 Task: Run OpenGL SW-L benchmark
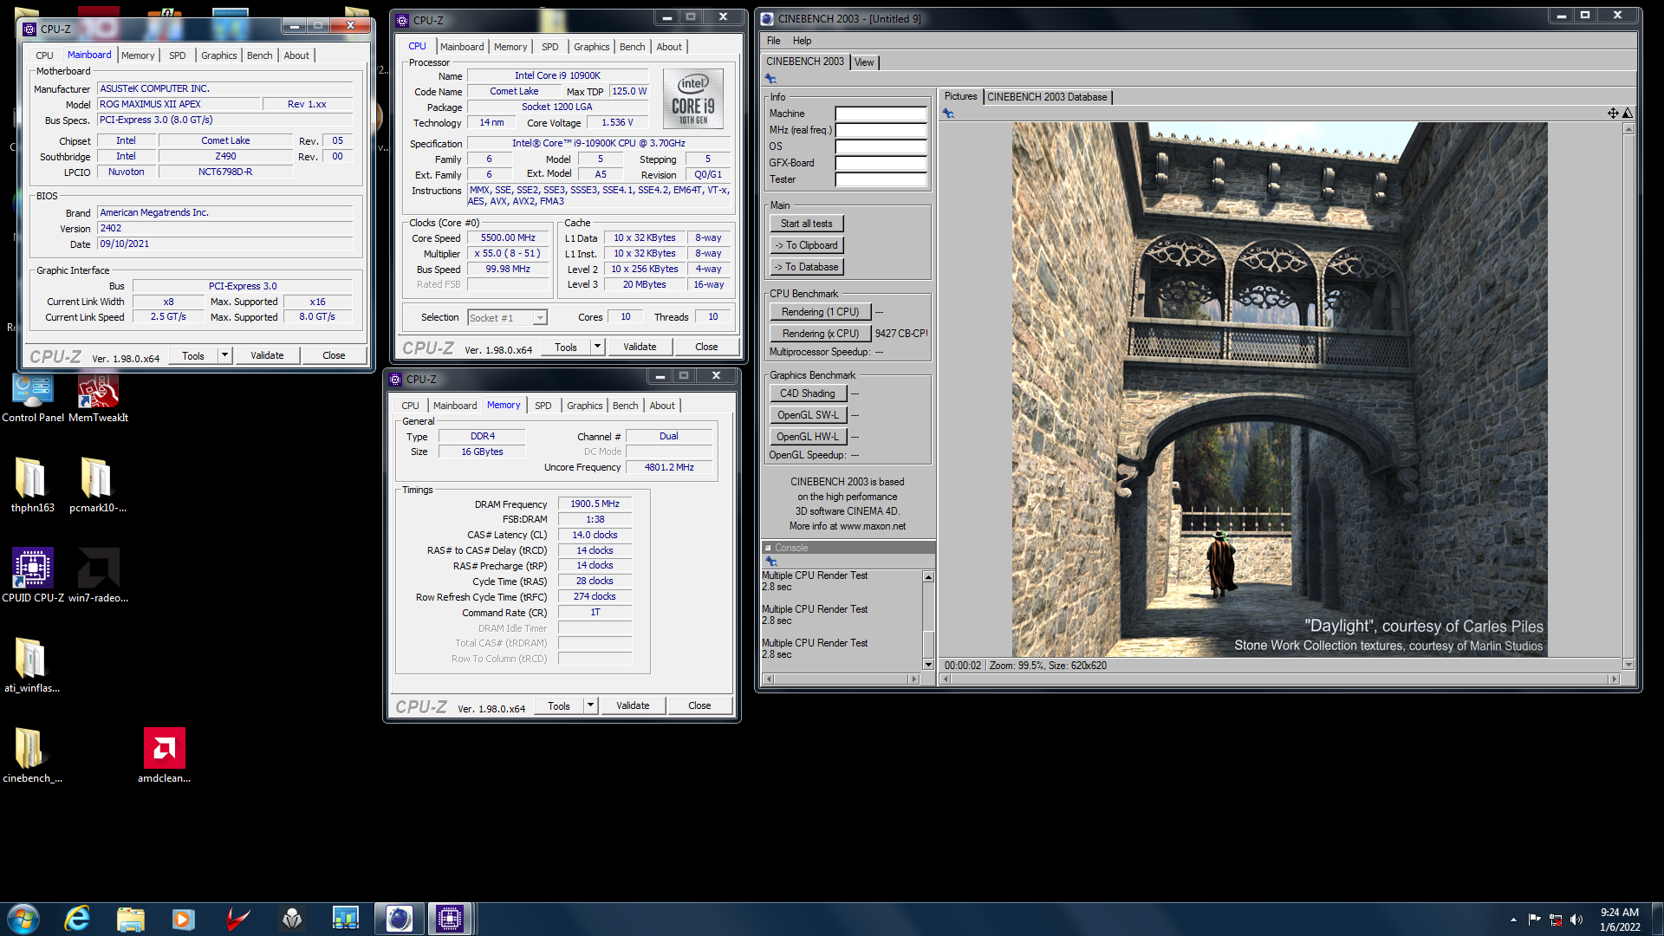click(x=808, y=415)
